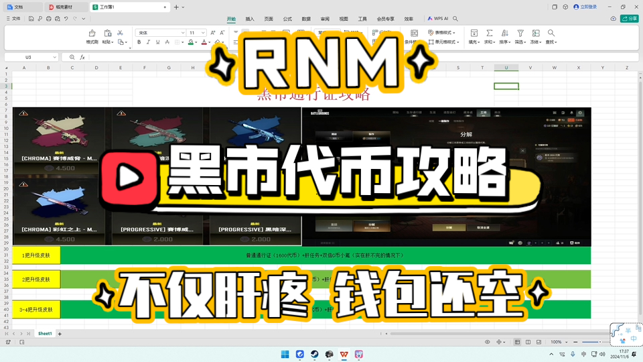Click the WPS AI button
Viewport: 643px width, 362px height.
pos(438,19)
